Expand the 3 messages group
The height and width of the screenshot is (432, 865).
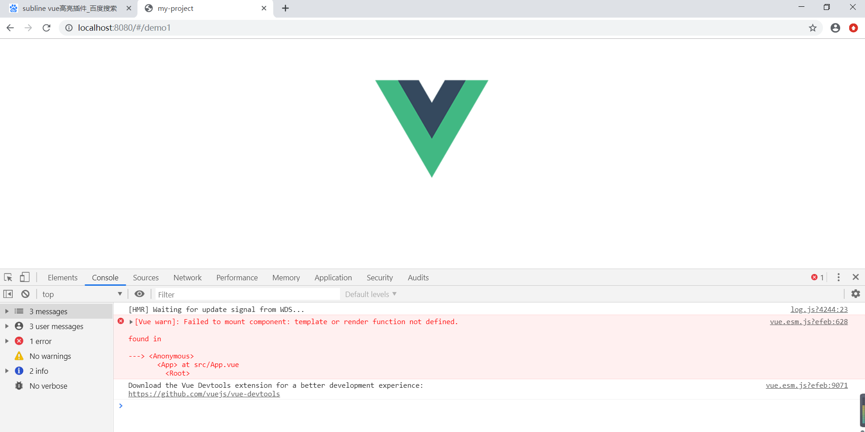click(7, 311)
